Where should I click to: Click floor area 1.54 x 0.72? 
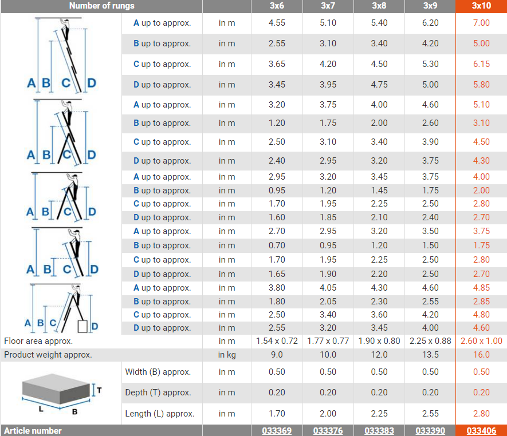pos(277,341)
